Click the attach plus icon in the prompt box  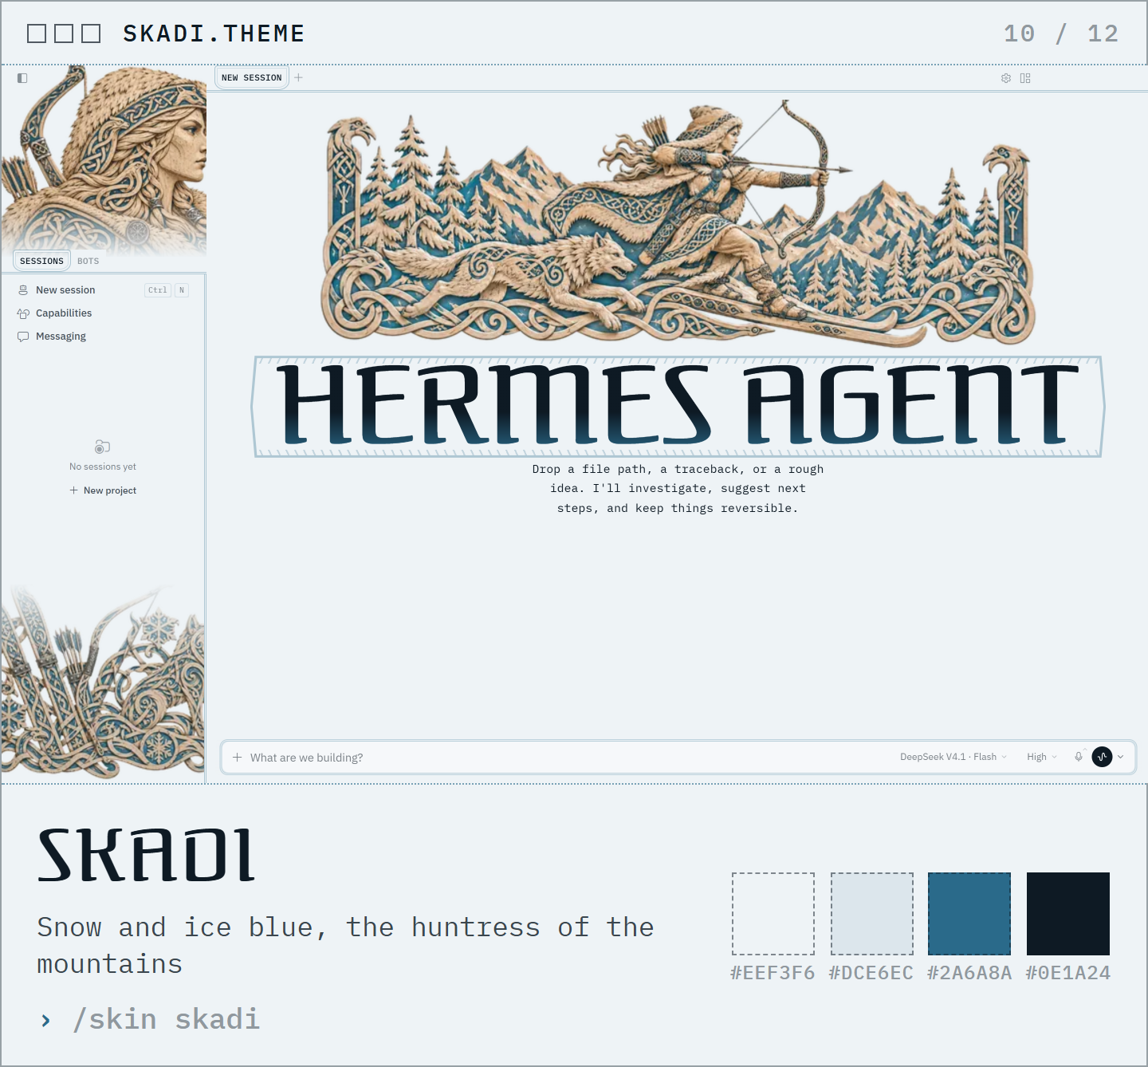237,757
